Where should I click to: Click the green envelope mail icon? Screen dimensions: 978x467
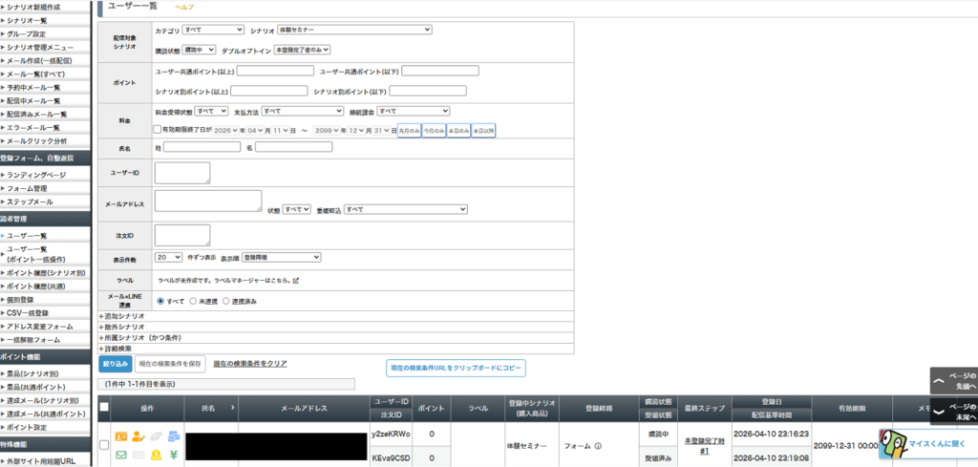[x=120, y=455]
